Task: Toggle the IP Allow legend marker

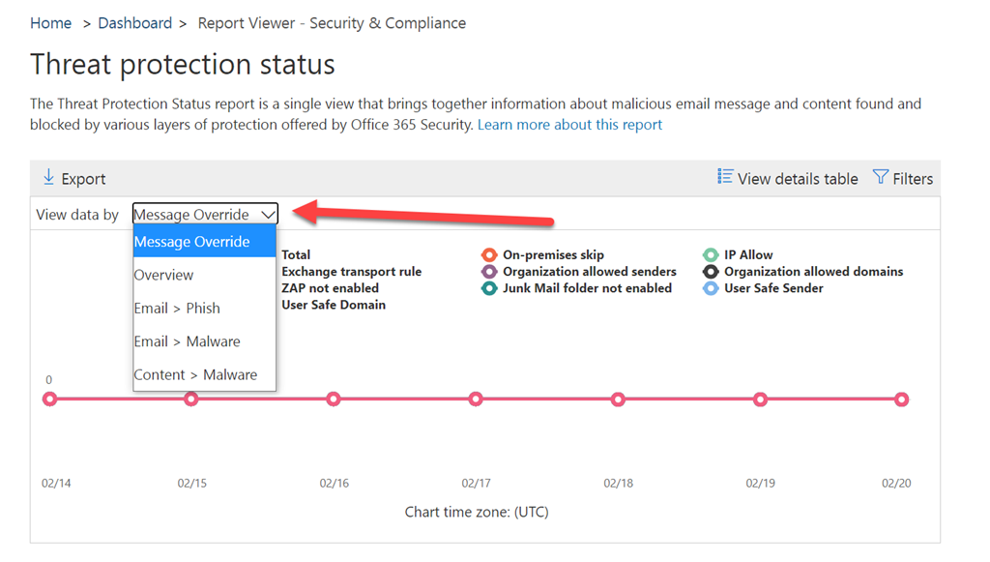Action: (711, 255)
